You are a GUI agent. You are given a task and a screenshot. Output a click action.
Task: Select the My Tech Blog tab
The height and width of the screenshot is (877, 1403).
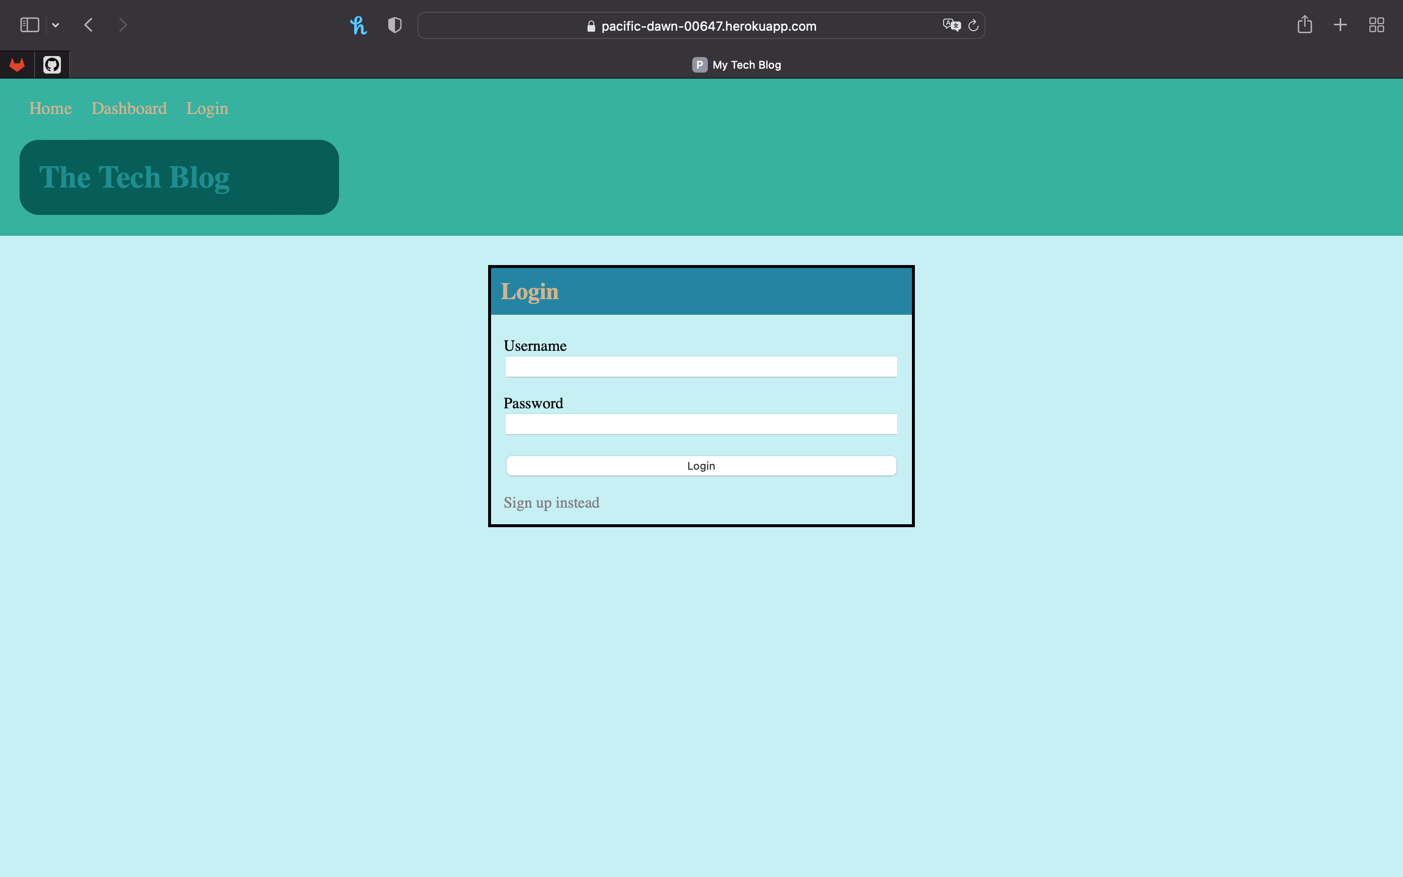(x=736, y=64)
